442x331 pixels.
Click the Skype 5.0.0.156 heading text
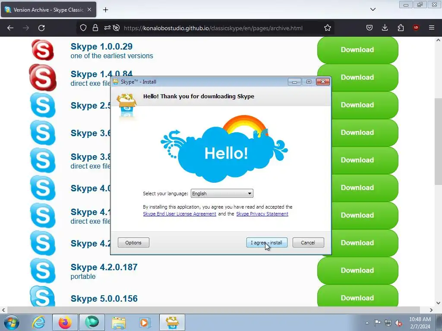click(x=104, y=299)
